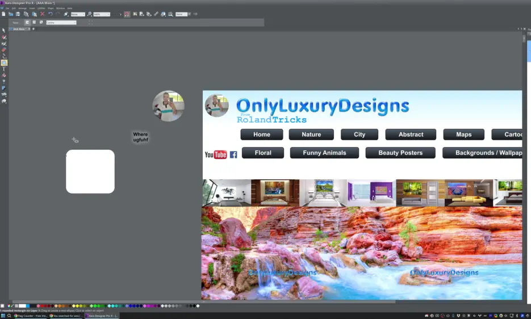Toggle the magnet snap button
The image size is (531, 319).
click(127, 14)
